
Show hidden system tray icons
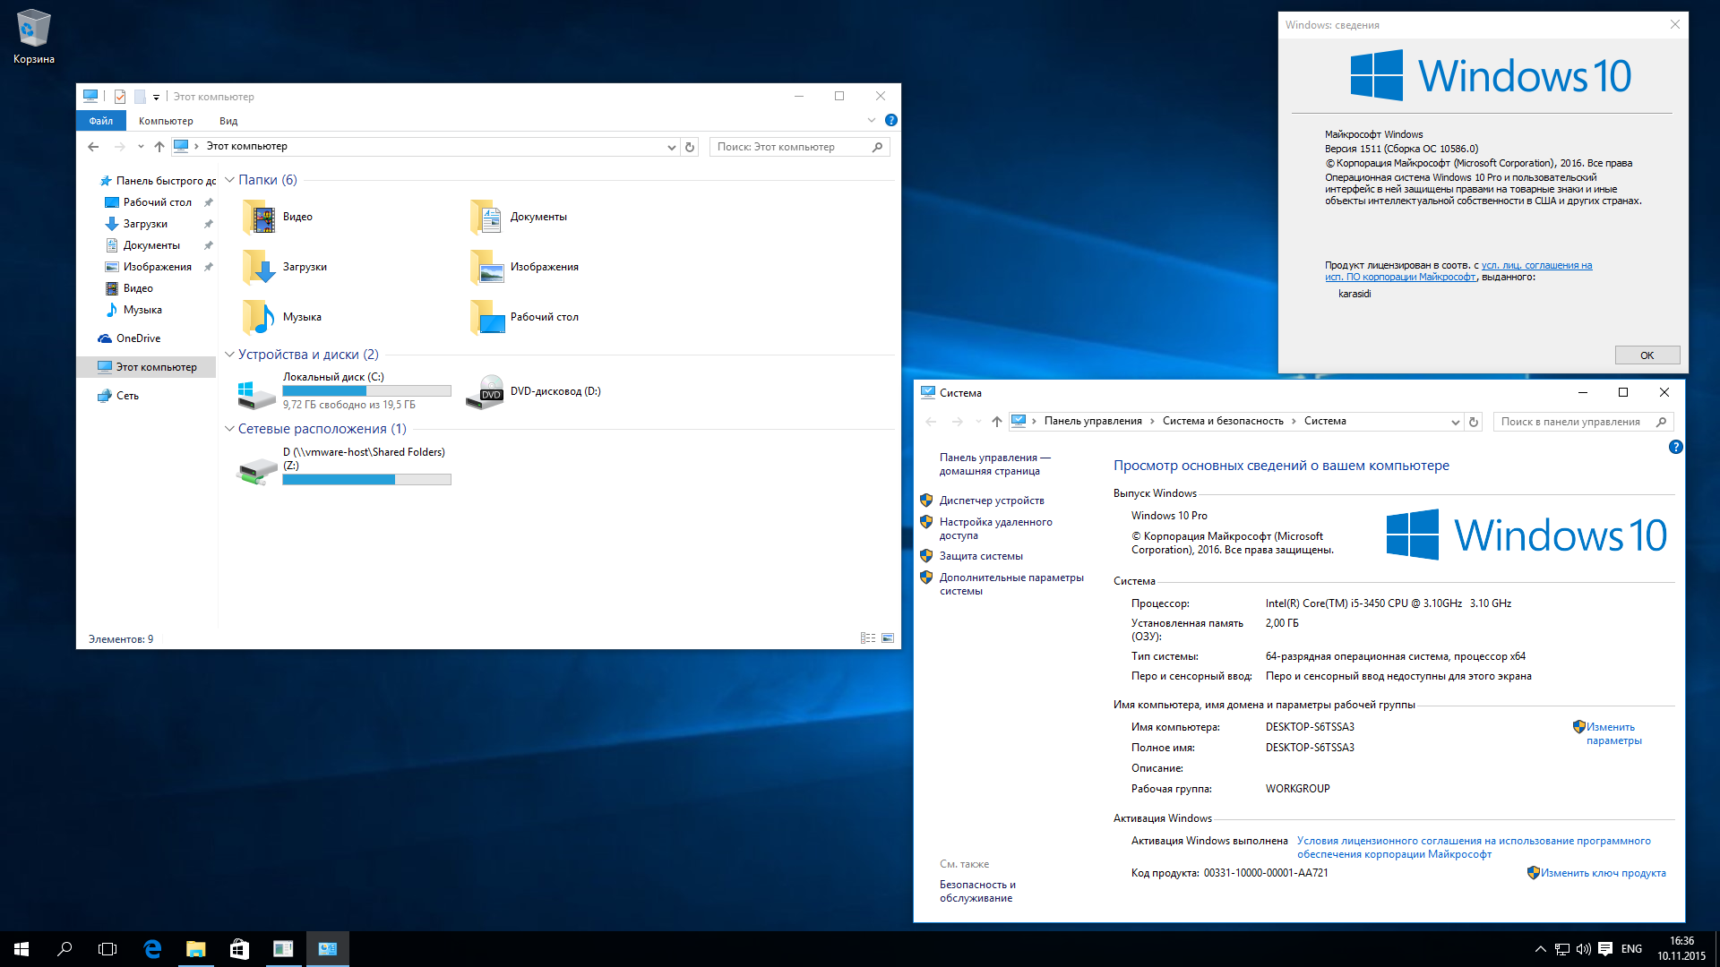1541,949
